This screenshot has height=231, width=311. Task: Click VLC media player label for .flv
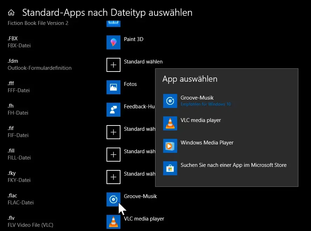point(144,219)
